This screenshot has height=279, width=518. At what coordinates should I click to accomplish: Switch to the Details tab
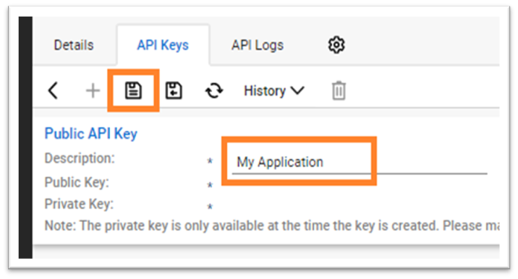pos(74,46)
